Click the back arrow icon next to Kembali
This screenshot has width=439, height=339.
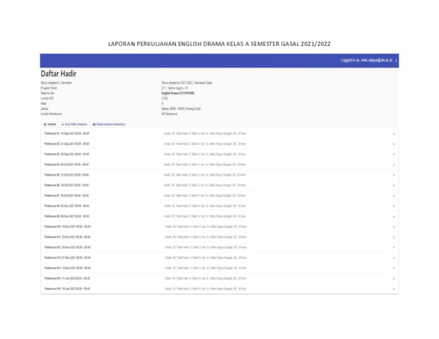click(45, 124)
